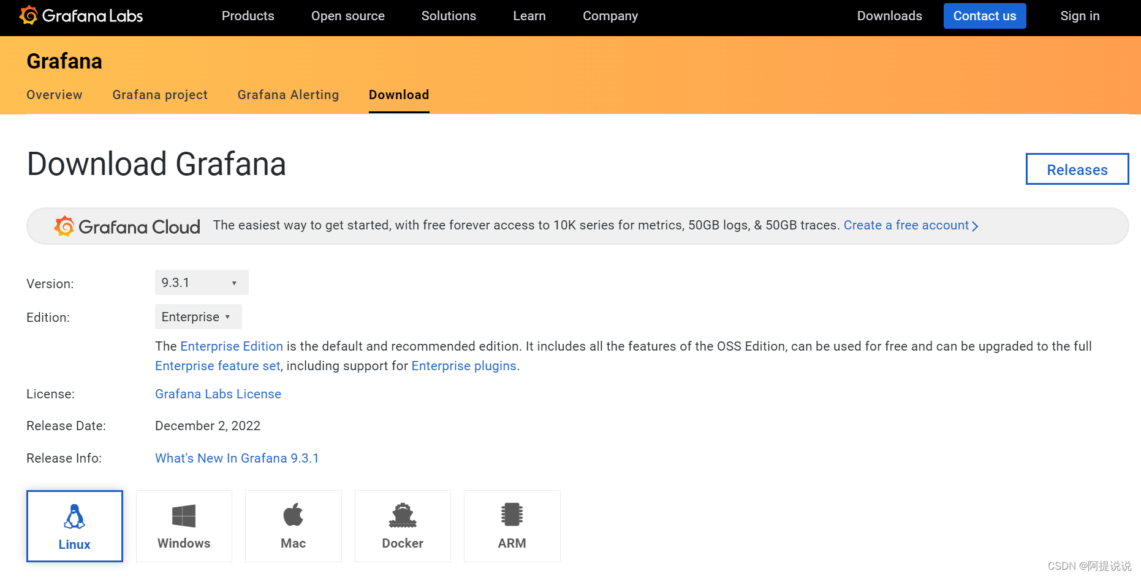Choose the ARM chip platform tile

click(x=512, y=526)
